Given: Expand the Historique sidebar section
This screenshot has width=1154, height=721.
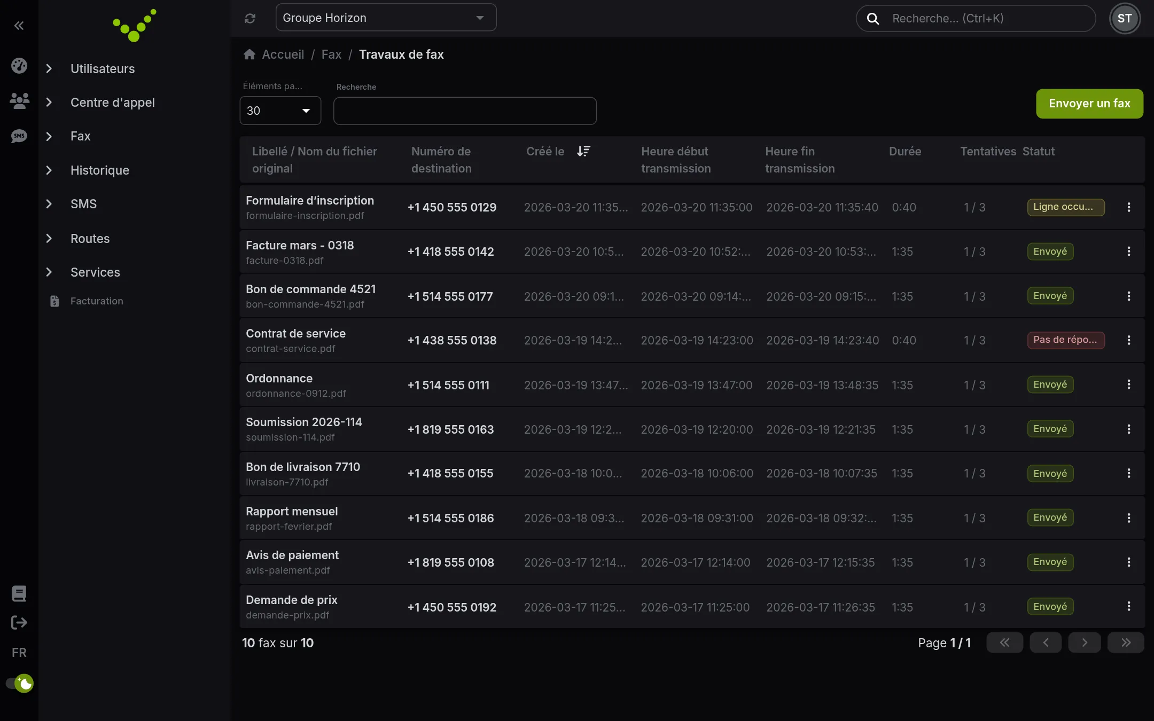Looking at the screenshot, I should tap(99, 170).
